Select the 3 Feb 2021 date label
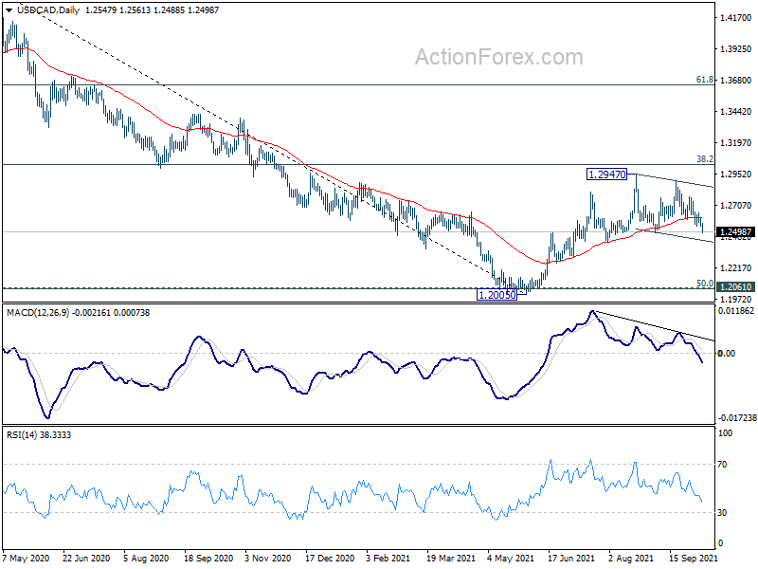The image size is (758, 569). tap(388, 559)
